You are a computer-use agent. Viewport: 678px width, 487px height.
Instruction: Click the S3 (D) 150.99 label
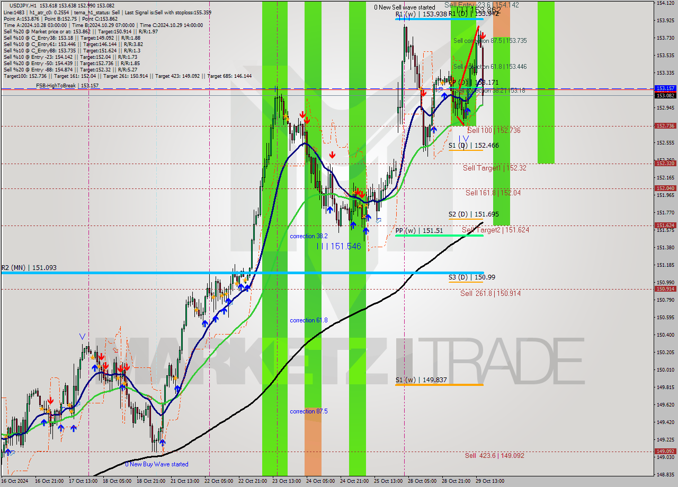(x=472, y=277)
